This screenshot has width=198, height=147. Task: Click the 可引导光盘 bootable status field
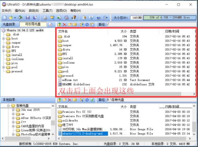click(33, 25)
